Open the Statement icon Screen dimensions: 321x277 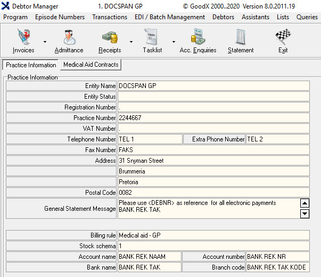[241, 38]
